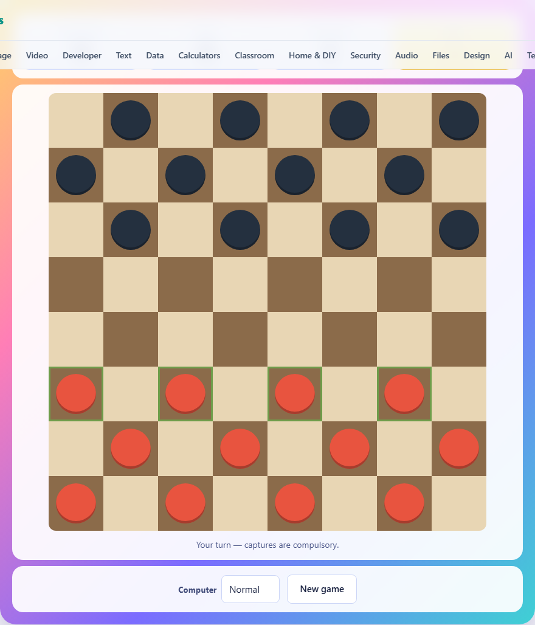Viewport: 535px width, 625px height.
Task: Click second-from-left black piece in the third row
Action: 240,229
